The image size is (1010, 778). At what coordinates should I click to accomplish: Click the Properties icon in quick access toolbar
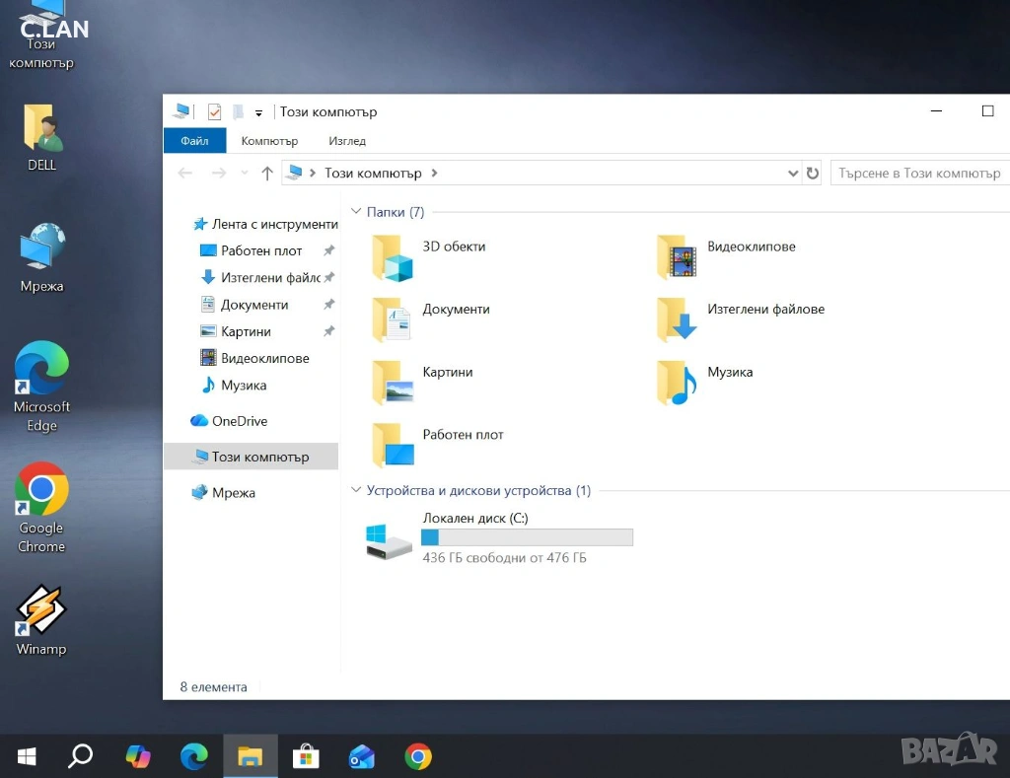click(214, 112)
